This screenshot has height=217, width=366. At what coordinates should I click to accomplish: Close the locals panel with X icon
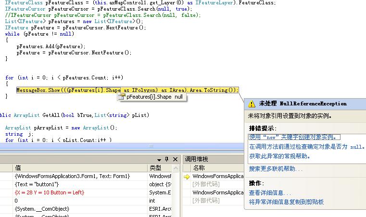pos(175,159)
